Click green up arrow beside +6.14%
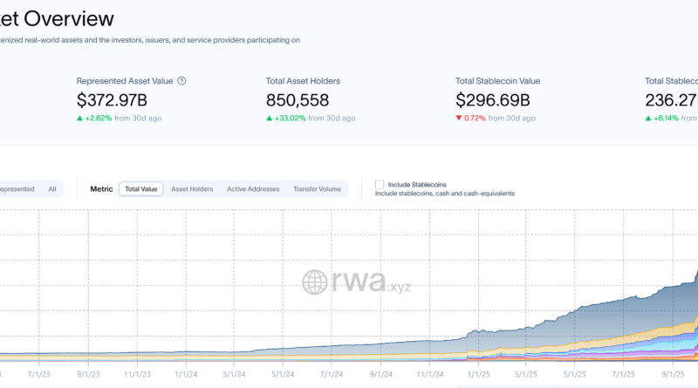 point(648,118)
